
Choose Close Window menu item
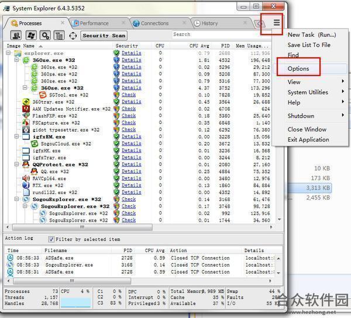(310, 129)
